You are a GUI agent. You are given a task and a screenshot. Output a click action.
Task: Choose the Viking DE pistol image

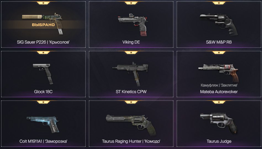coord(133,25)
